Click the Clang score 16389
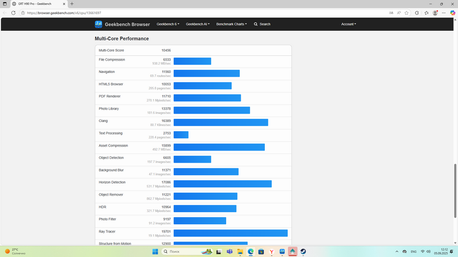Viewport: 458px width, 257px height. (166, 121)
